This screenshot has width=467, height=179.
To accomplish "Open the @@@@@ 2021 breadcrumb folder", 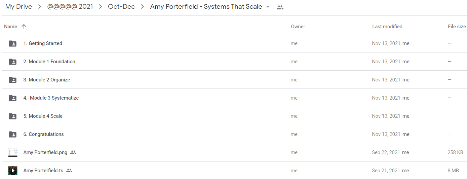I will coord(70,7).
